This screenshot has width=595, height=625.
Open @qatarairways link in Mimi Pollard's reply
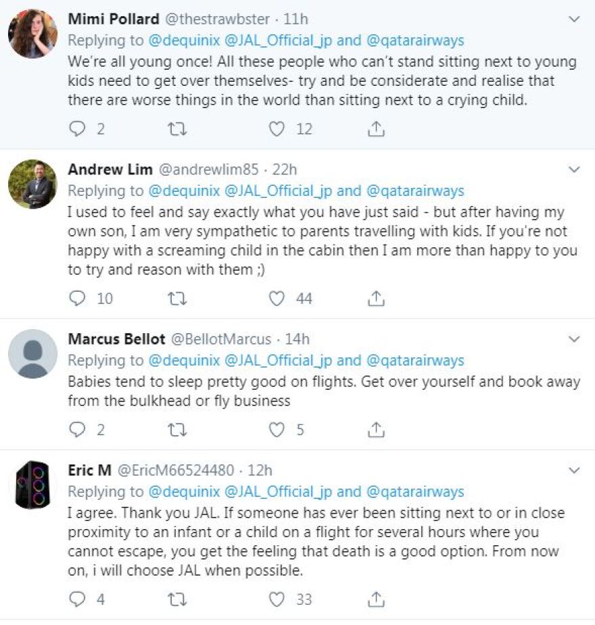415,41
